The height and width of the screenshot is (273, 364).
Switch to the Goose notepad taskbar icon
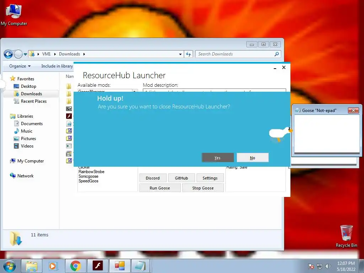tap(141, 266)
